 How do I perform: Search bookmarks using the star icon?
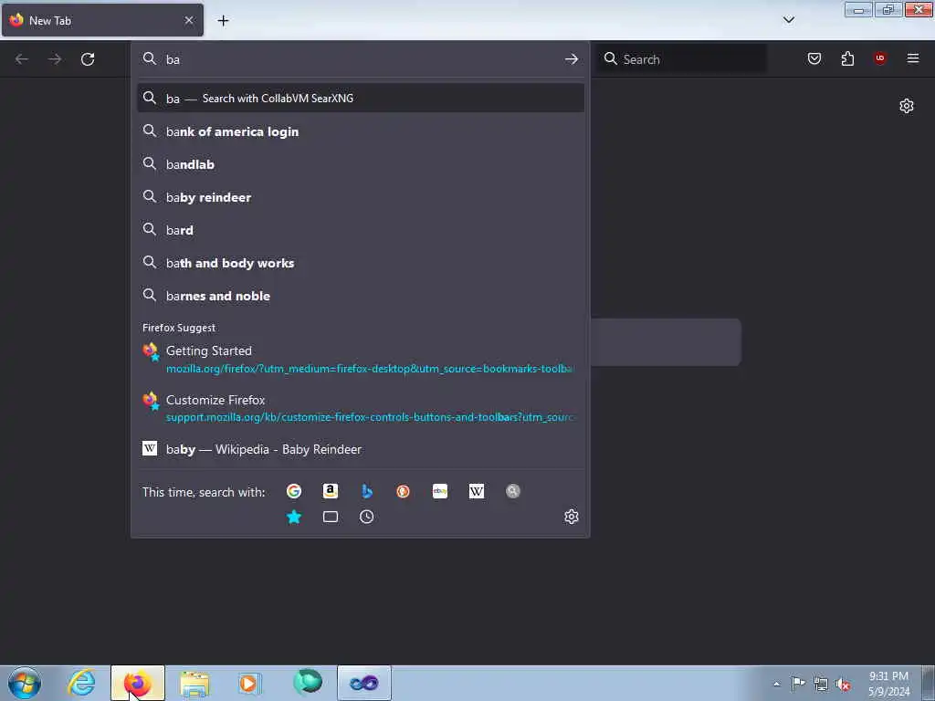293,517
